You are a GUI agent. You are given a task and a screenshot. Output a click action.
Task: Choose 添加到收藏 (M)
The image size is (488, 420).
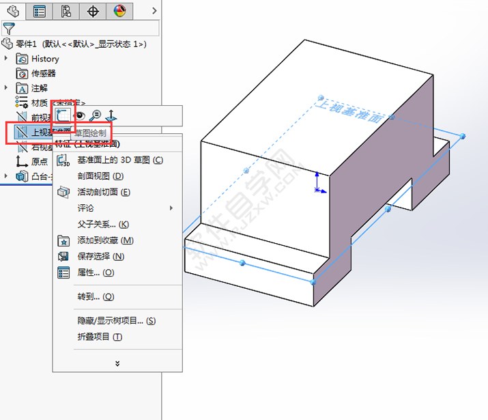(106, 240)
